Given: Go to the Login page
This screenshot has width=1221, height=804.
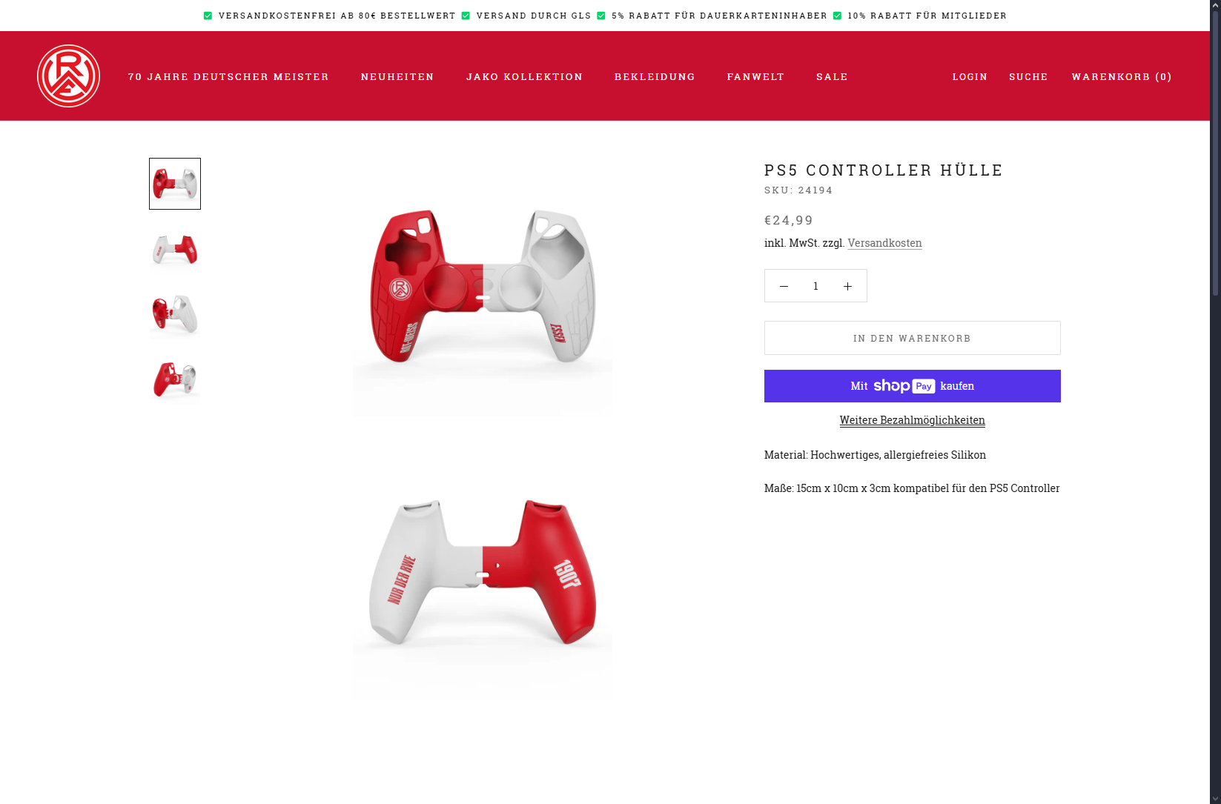Looking at the screenshot, I should [970, 76].
